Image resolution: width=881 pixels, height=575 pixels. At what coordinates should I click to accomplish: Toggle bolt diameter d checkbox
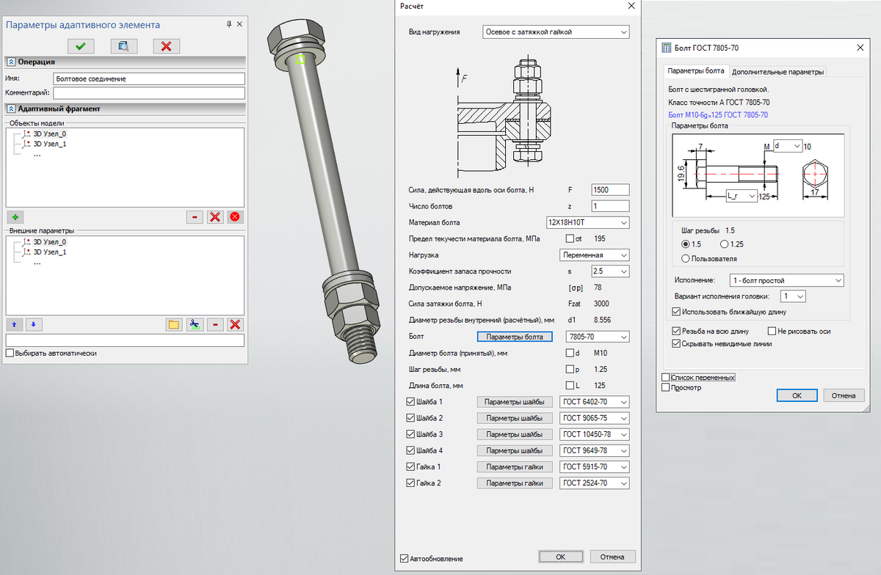(570, 354)
